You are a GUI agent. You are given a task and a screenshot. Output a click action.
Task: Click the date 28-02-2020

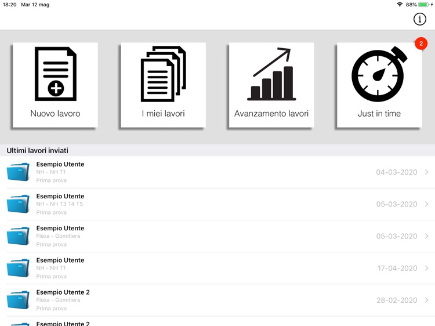click(397, 300)
